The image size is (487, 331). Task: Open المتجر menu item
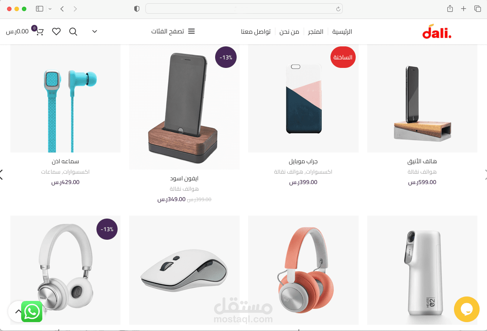[316, 32]
